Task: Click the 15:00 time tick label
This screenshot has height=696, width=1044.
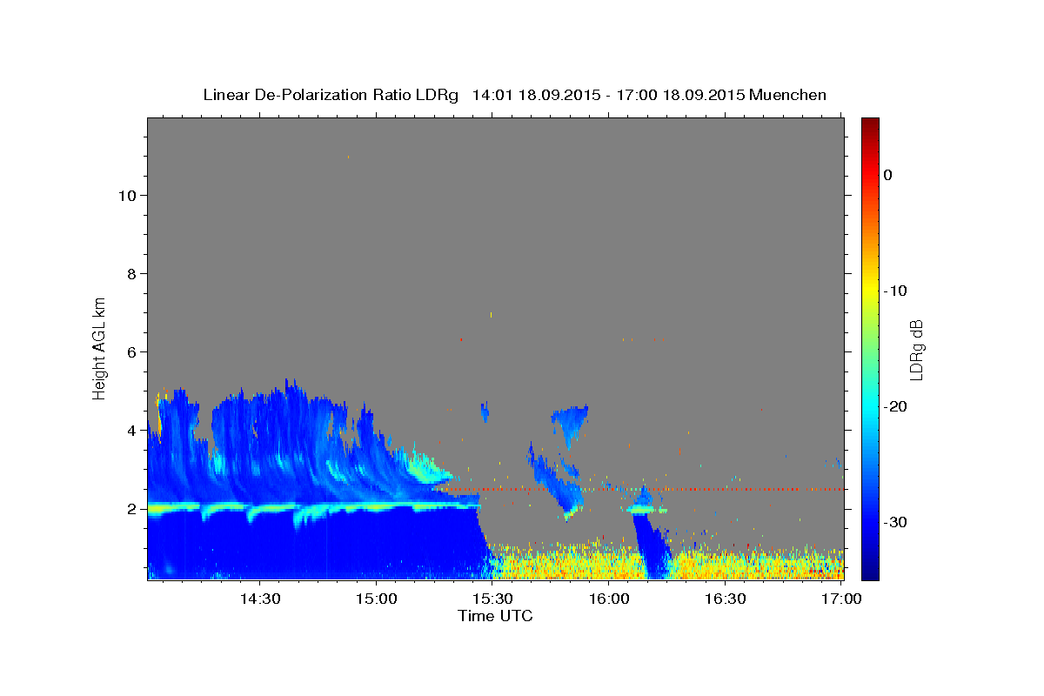Action: pos(376,599)
